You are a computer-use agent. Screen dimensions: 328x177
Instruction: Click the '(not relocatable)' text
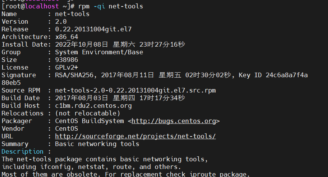[88, 113]
